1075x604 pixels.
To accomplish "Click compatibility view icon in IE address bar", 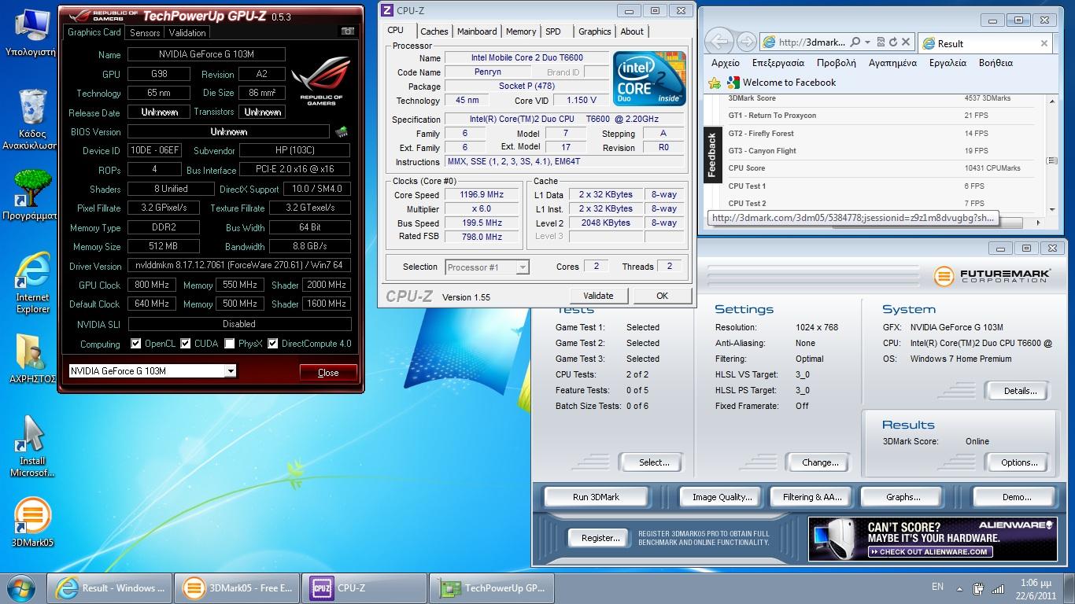I will [881, 42].
